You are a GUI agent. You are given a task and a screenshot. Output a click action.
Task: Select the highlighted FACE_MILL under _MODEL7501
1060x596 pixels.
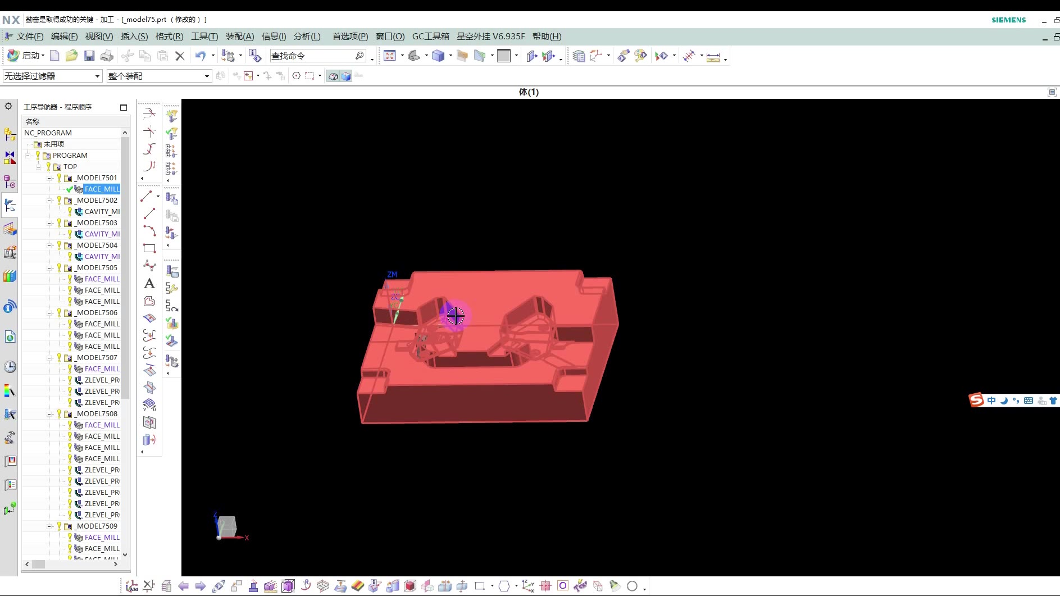pos(102,189)
